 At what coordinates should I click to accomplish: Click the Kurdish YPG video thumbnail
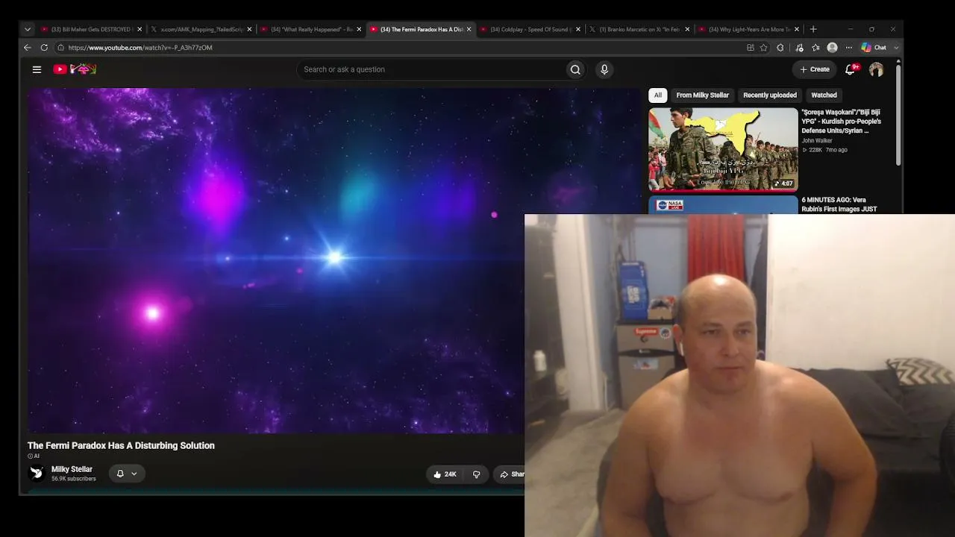(723, 149)
